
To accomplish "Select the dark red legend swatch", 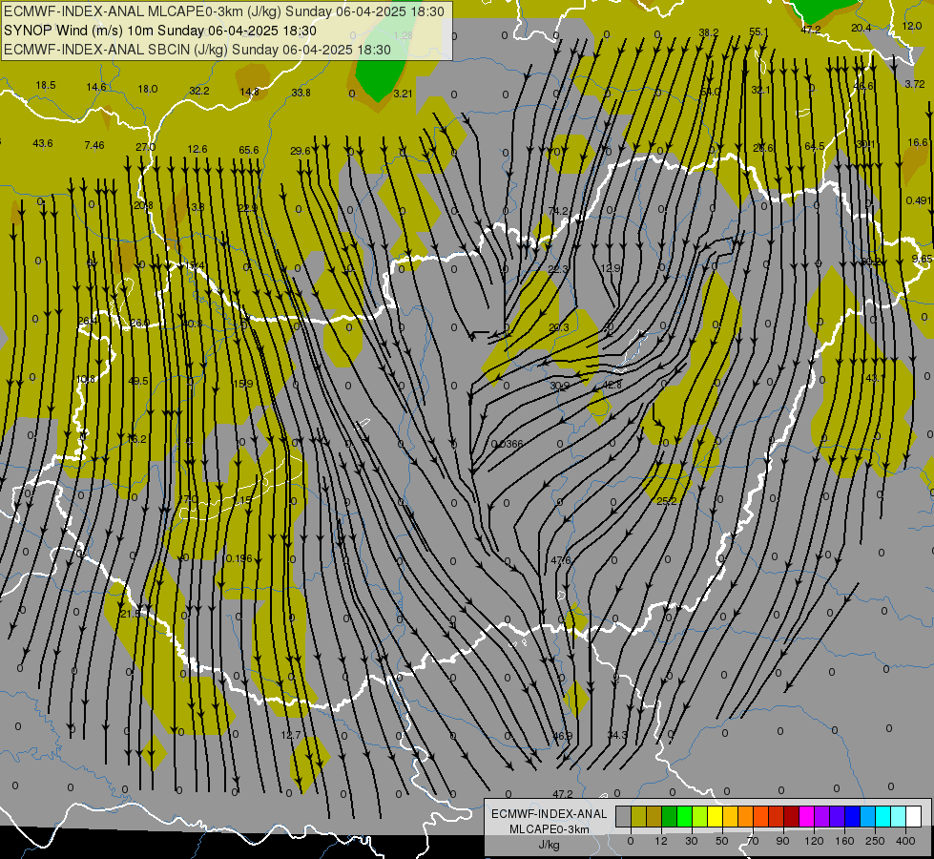I will (791, 816).
